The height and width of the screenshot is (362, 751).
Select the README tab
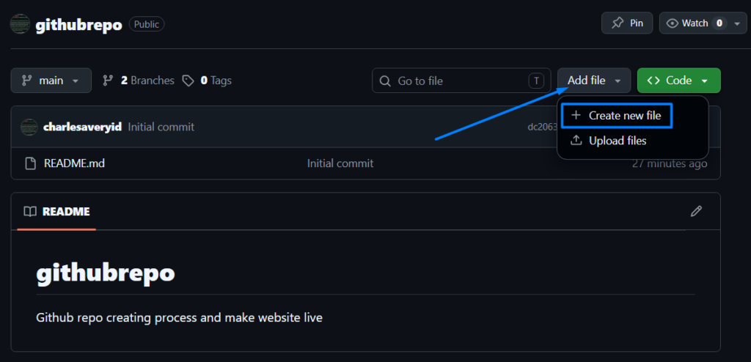[x=56, y=212]
